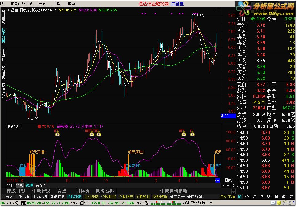Select the 笔 tab in quote panel
Image resolution: width=297 pixels, height=207 pixels.
click(240, 197)
